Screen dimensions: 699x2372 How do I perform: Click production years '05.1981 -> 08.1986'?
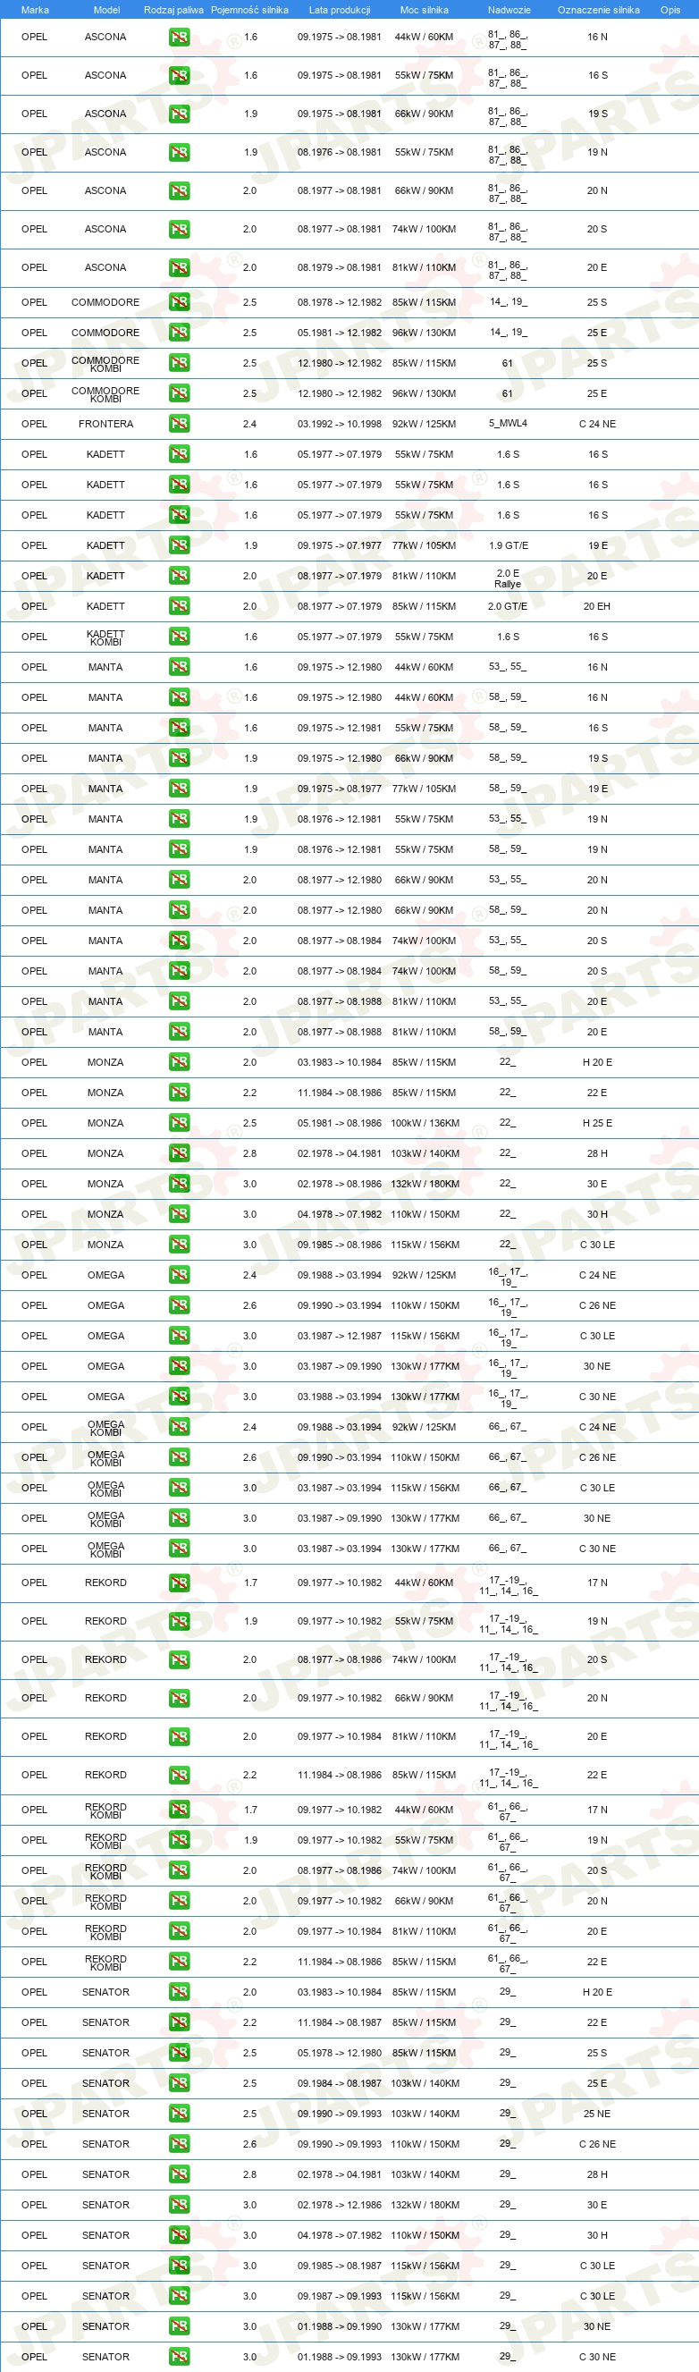339,1122
